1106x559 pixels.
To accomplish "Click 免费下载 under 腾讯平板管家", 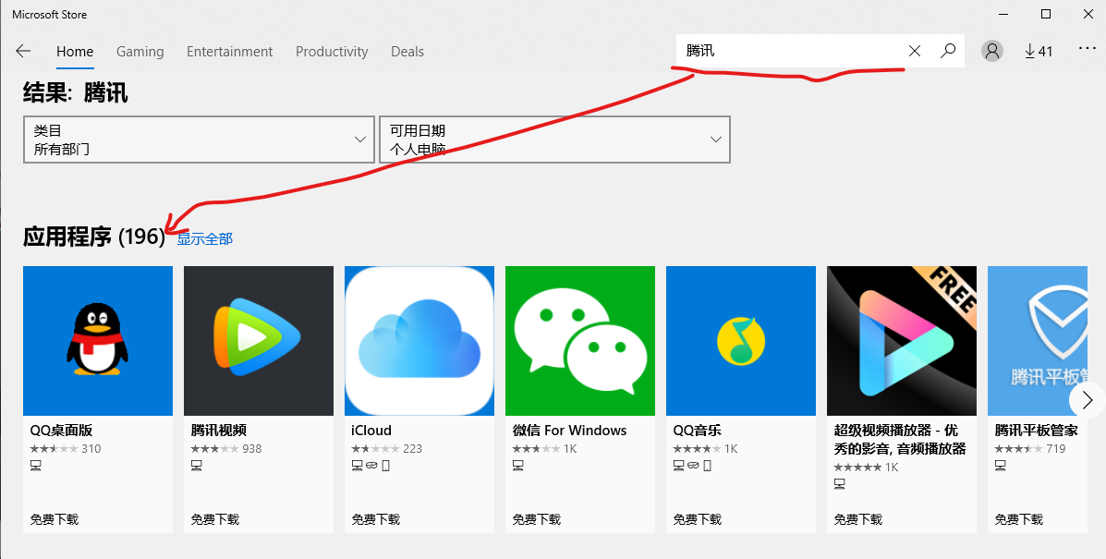I will pos(1019,519).
